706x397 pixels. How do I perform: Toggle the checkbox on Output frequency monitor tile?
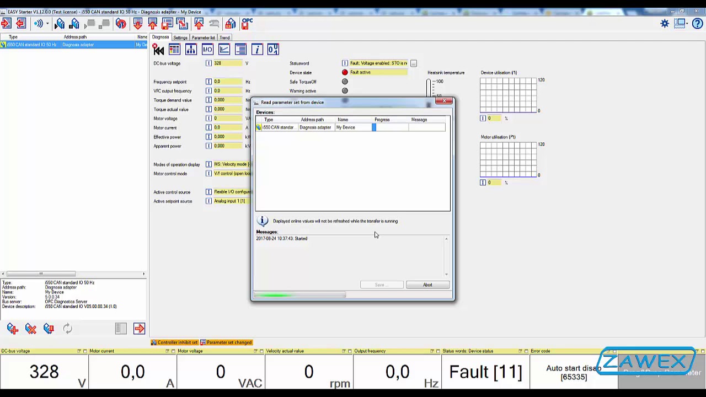[438, 351]
